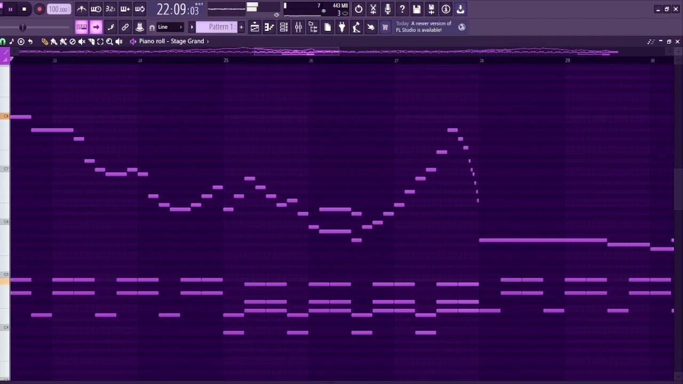
Task: Click bar 25 on timeline ruler
Action: pyautogui.click(x=226, y=60)
